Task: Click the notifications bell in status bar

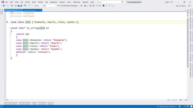Action: point(180,106)
